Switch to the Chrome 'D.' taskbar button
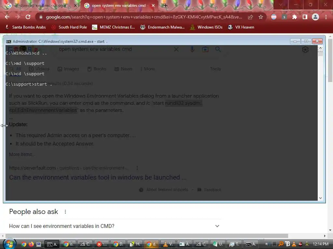The image size is (333, 249). tap(118, 244)
